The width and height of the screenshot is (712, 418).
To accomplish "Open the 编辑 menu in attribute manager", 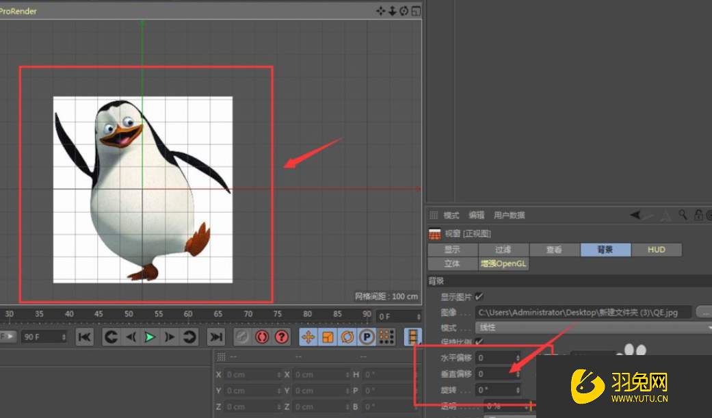I will click(x=477, y=215).
